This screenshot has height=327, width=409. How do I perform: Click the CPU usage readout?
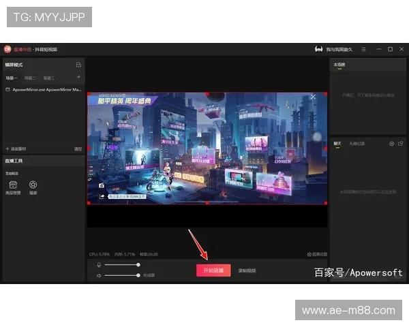[100, 254]
